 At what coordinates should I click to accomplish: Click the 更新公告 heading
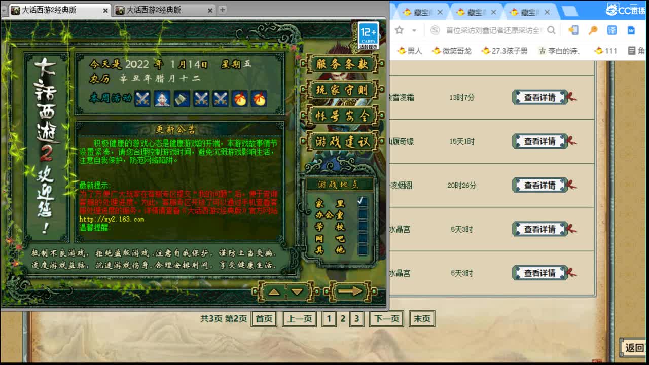(x=176, y=129)
